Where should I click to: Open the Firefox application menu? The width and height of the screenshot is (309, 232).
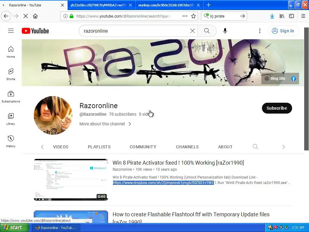(303, 16)
